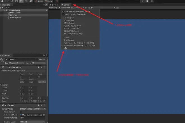Select the Rotate tool

click(x=12, y=1)
